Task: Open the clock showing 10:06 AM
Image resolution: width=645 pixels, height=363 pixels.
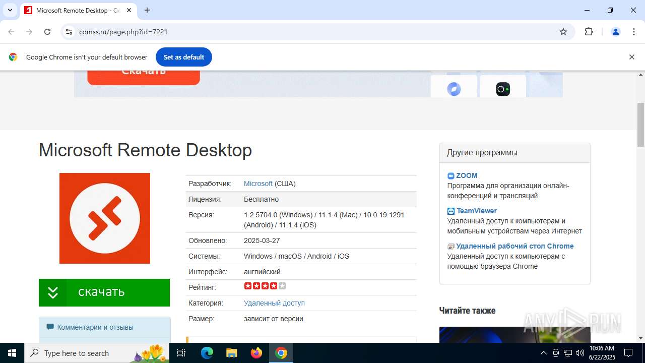Action: 602,353
